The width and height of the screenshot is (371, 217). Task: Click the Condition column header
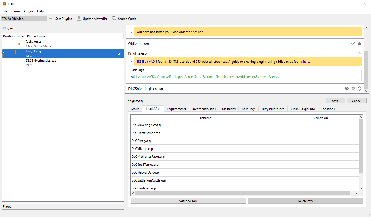(321, 118)
